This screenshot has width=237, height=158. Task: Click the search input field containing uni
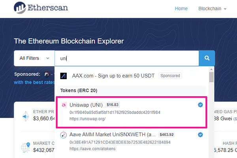[127, 58]
